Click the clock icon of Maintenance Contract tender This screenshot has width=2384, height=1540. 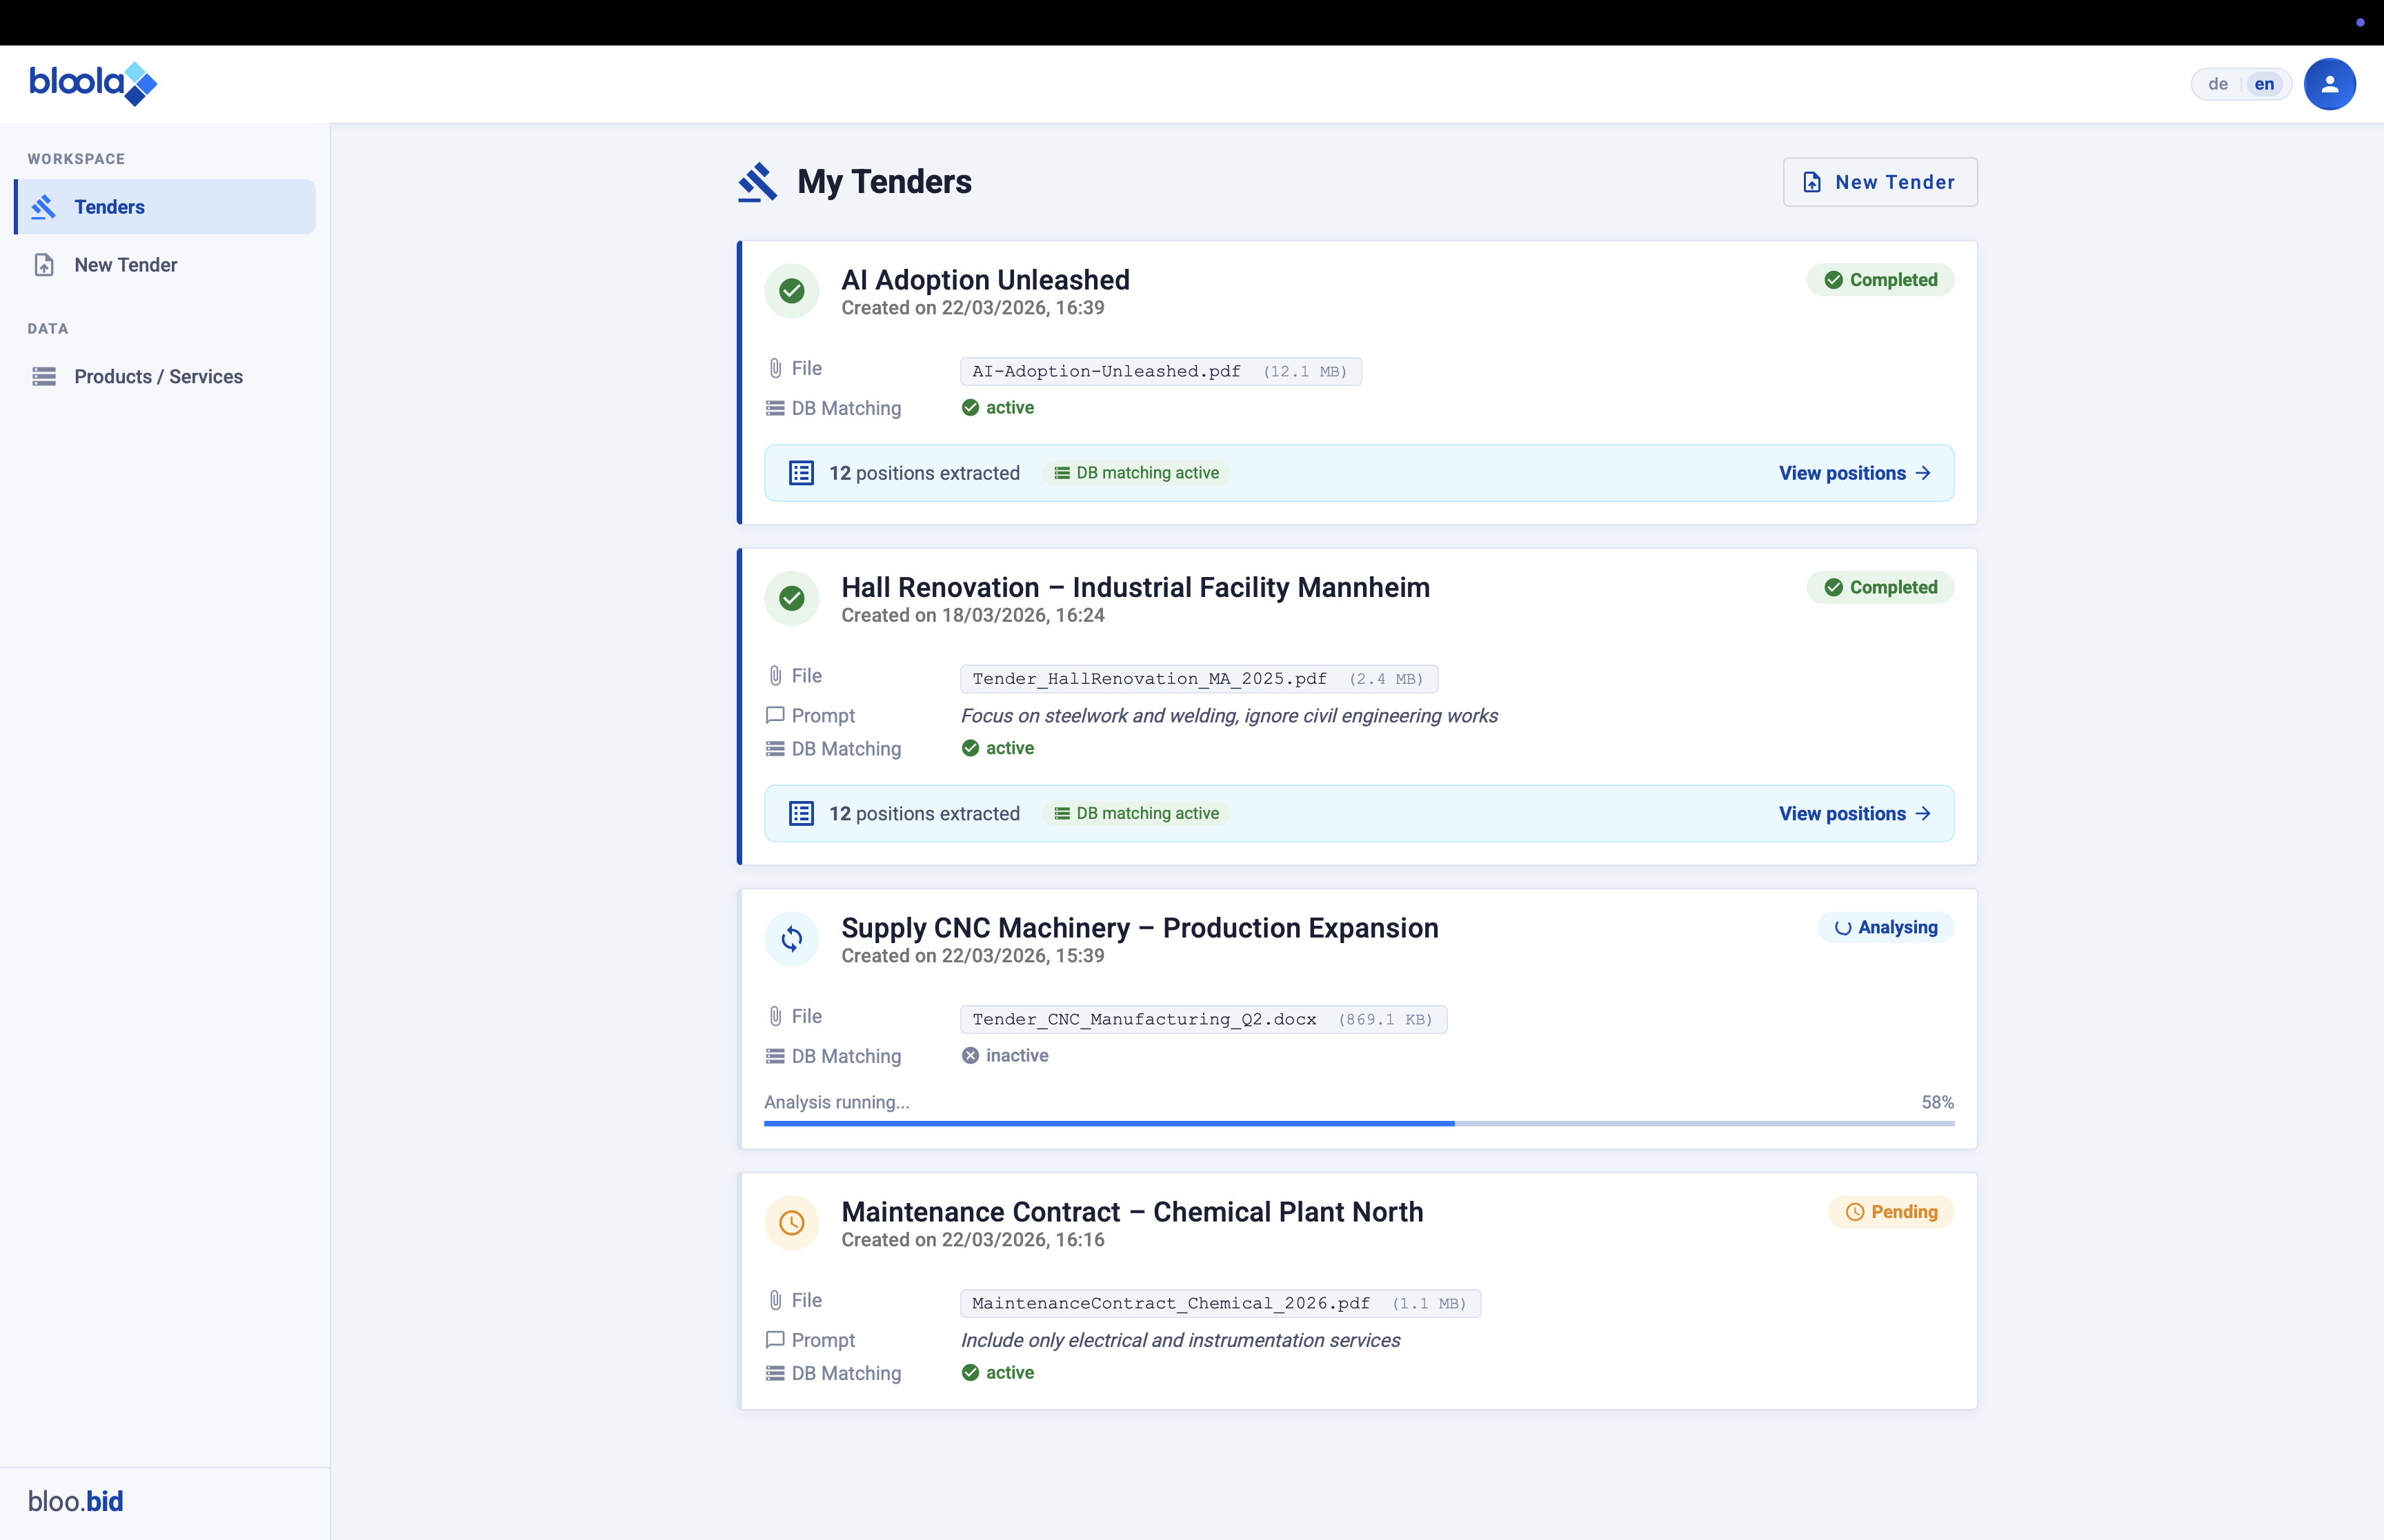(791, 1222)
